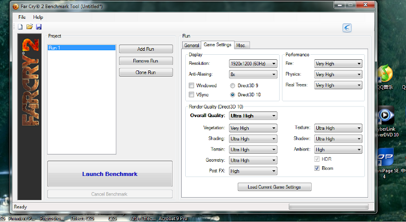This screenshot has width=406, height=222.
Task: Open the Help menu
Action: tap(38, 17)
